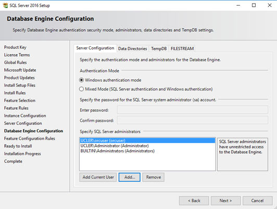Image resolution: width=277 pixels, height=209 pixels.
Task: Click the Install Rules step
Action: pos(15,93)
